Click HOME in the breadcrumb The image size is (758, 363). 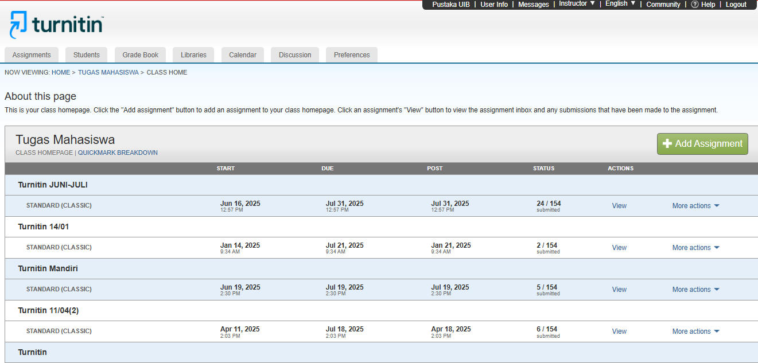[61, 72]
